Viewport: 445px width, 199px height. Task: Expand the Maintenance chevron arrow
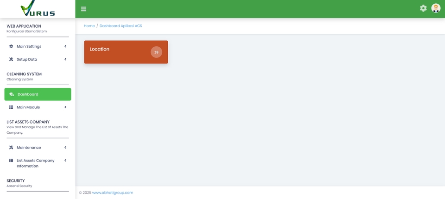click(x=65, y=148)
